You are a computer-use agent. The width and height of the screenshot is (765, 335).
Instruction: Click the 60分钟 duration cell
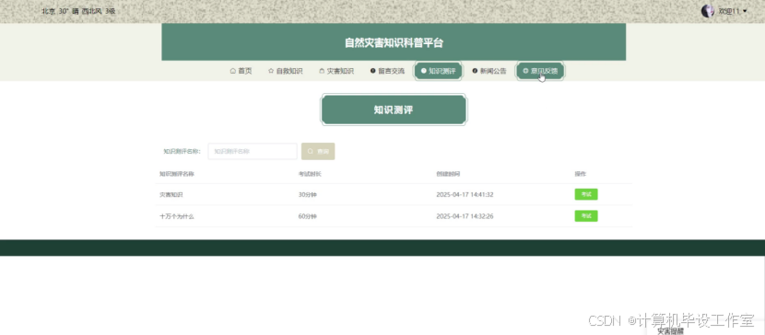307,216
